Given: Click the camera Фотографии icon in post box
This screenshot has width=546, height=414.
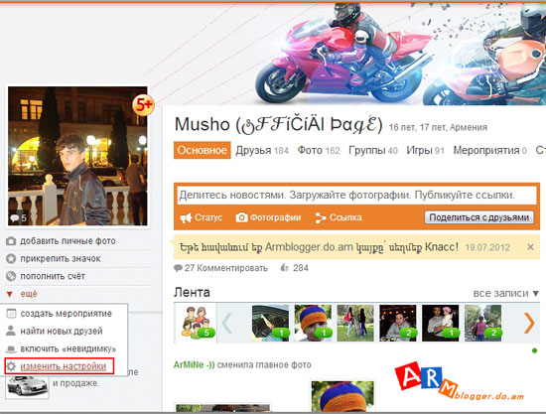Looking at the screenshot, I should (241, 217).
